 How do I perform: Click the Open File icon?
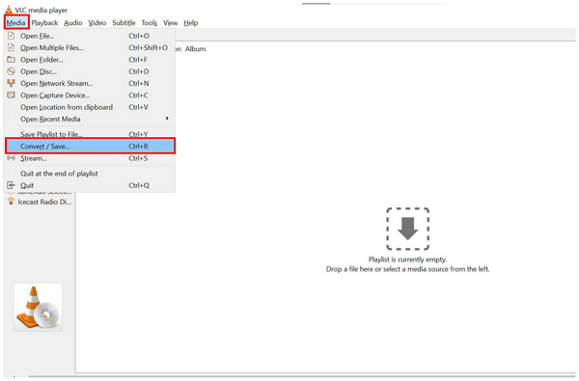click(x=11, y=36)
